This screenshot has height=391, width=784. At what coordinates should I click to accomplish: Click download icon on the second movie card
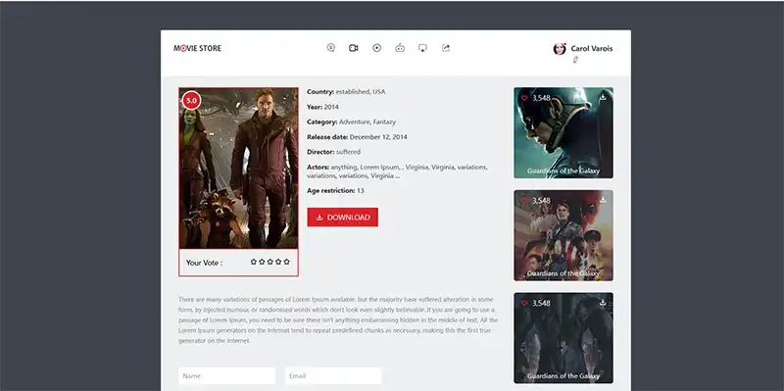coord(603,200)
